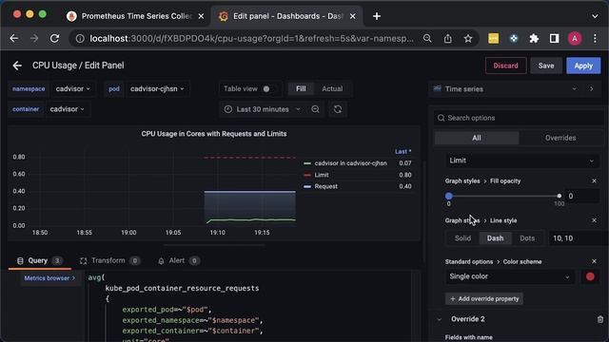Expand the Metrics browser
Viewport: 609px width, 342px height.
click(x=49, y=278)
